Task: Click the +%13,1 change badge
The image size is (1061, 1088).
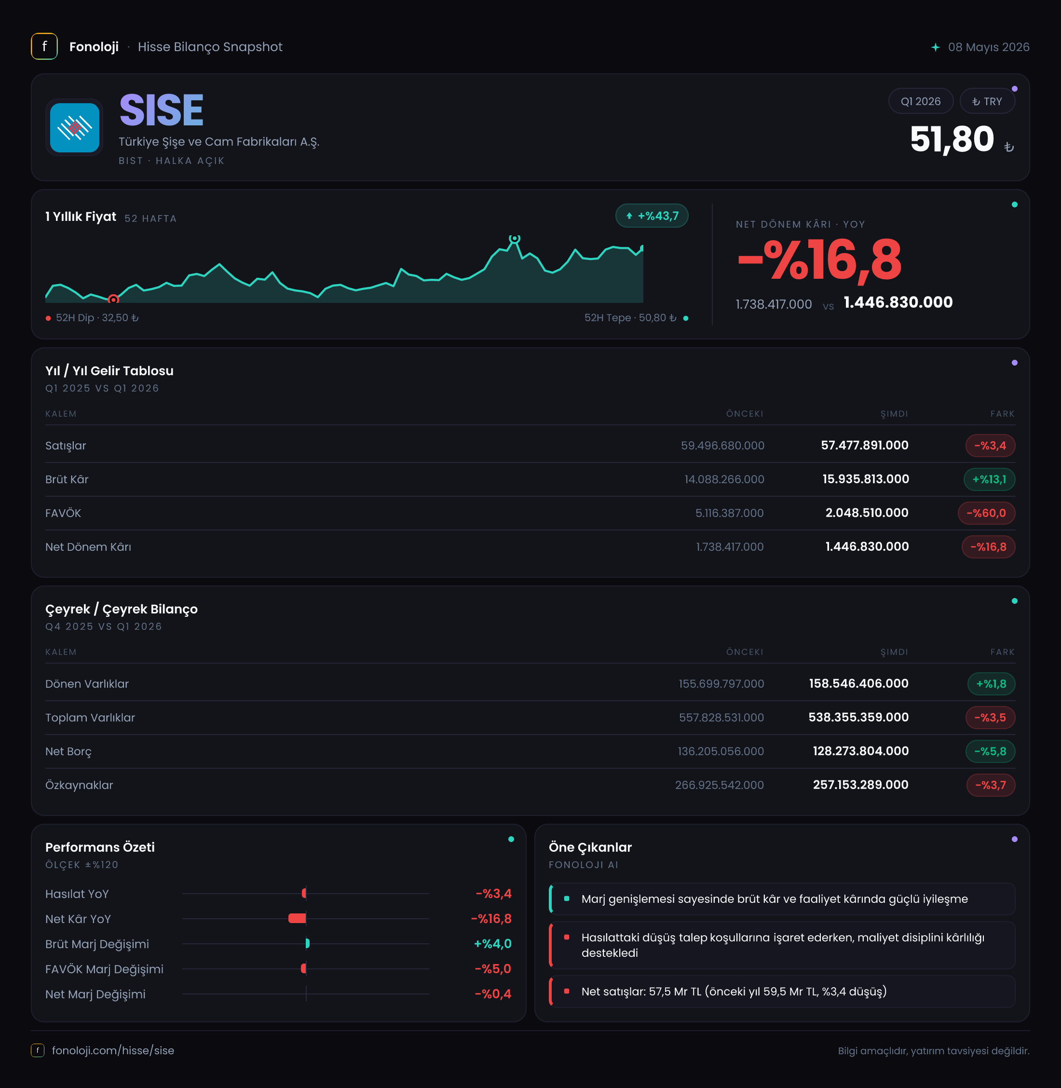Action: coord(989,479)
